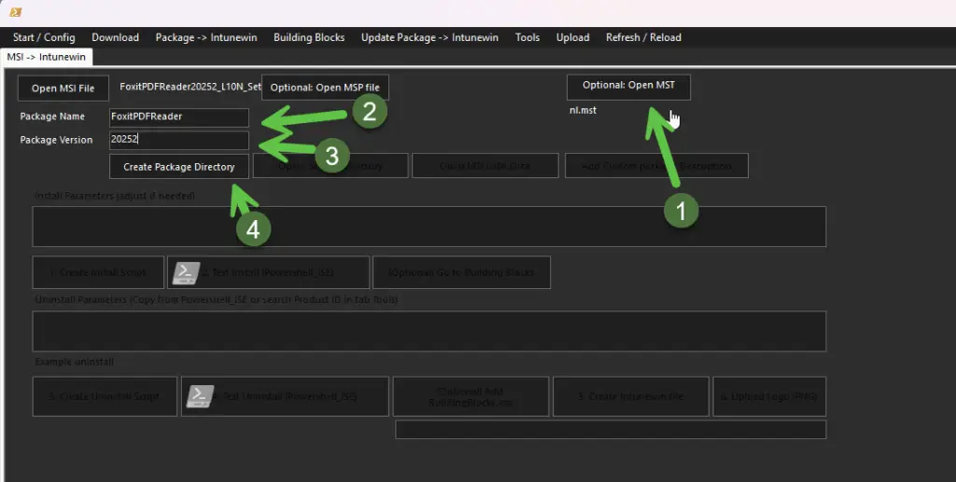
Task: Open the Tools menu
Action: [x=527, y=37]
